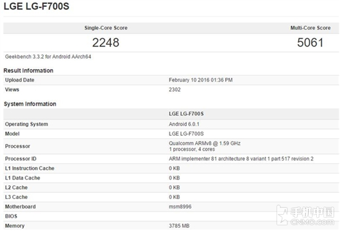Click the Upload Date label
This screenshot has height=231, width=340.
point(20,80)
